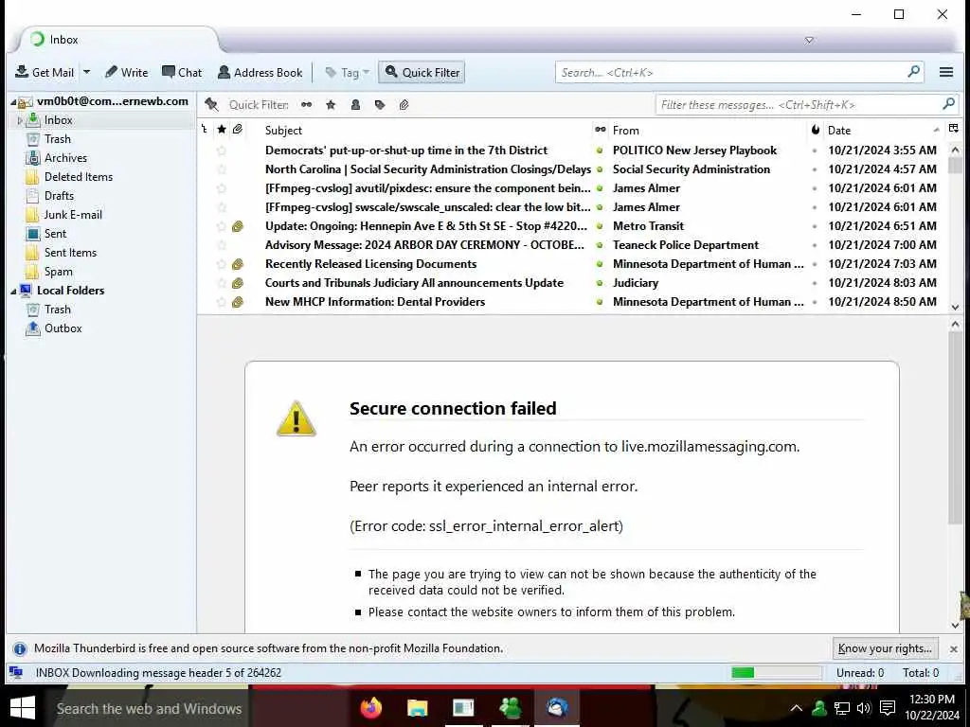Focus the Filter these messages field
The image size is (970, 727).
tap(807, 104)
